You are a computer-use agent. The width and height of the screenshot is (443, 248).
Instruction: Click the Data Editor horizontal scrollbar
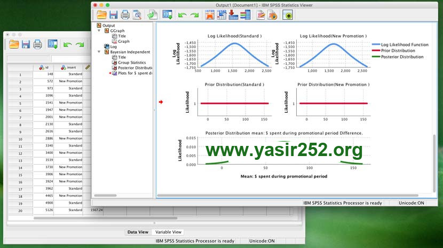(x=105, y=218)
